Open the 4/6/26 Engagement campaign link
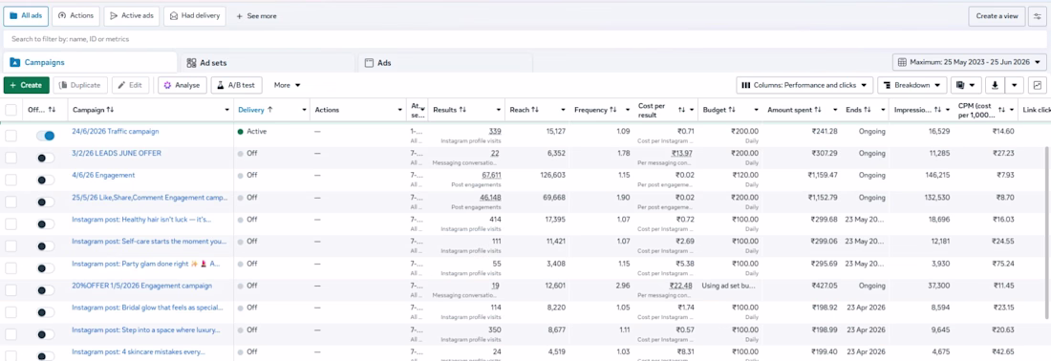 click(x=103, y=176)
